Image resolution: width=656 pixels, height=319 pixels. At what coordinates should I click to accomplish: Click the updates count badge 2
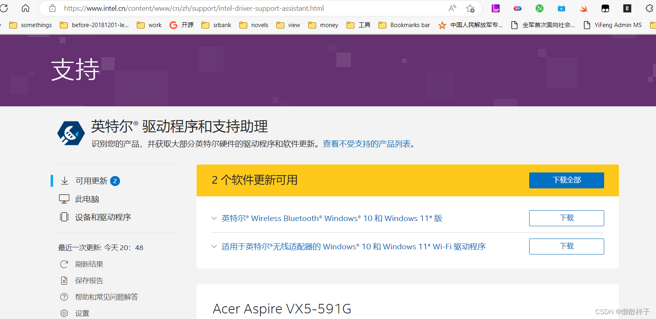(x=115, y=181)
